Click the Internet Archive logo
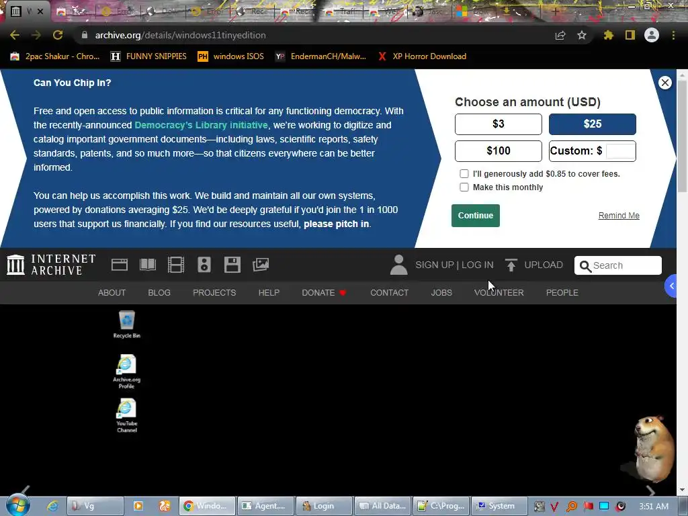Screen dimensions: 688x516 click(x=51, y=265)
